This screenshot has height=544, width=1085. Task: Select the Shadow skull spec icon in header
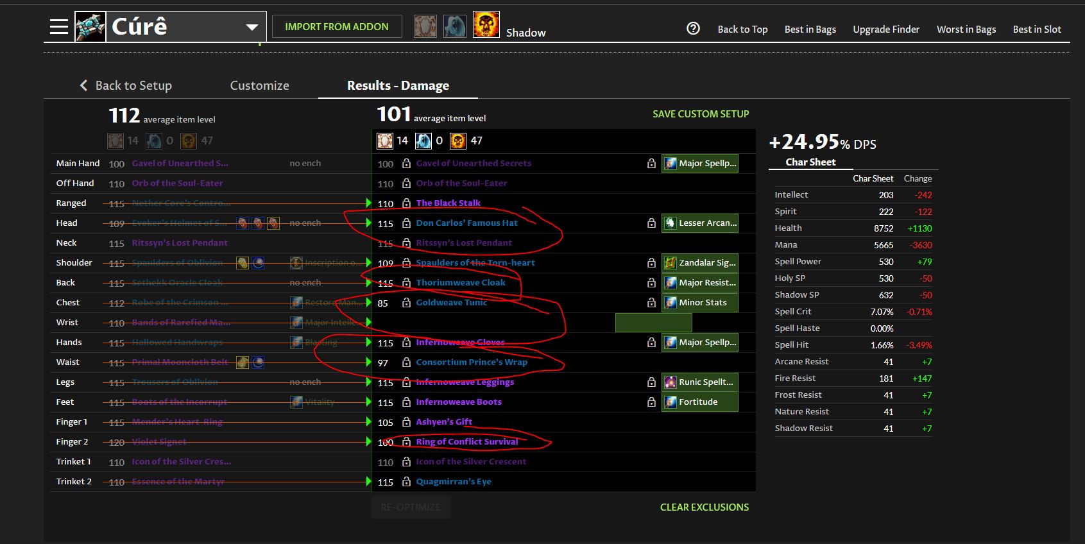pyautogui.click(x=486, y=25)
